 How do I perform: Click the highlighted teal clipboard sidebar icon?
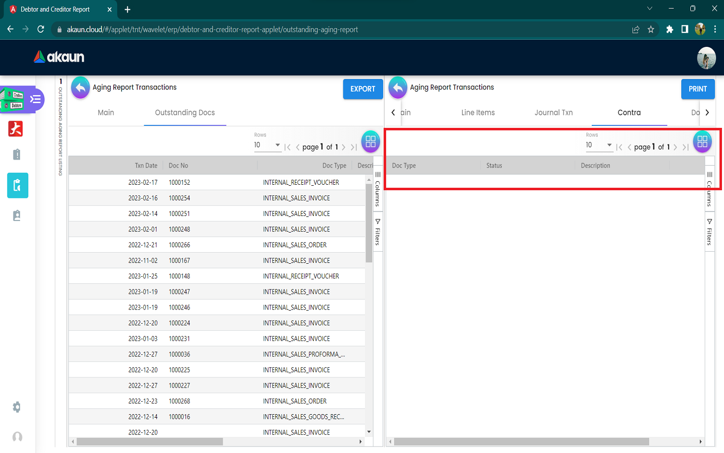point(18,186)
